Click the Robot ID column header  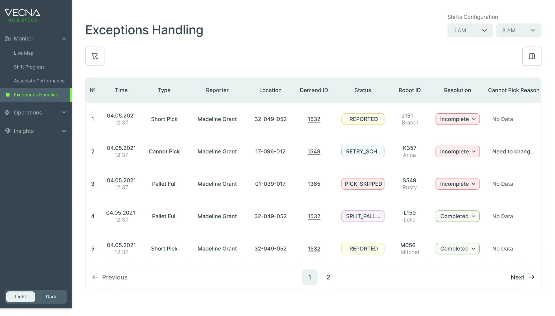[410, 90]
